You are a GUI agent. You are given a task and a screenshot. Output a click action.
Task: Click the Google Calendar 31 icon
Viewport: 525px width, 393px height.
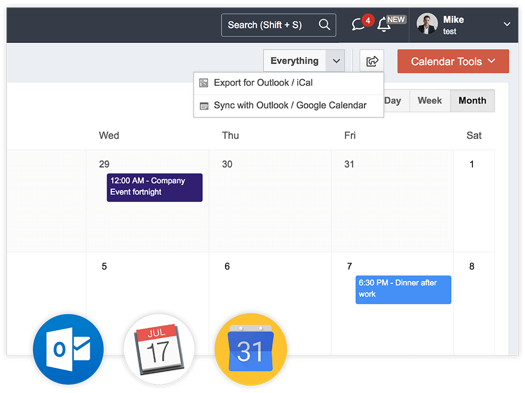251,349
